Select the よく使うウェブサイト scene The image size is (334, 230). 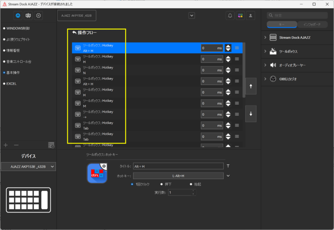17,40
